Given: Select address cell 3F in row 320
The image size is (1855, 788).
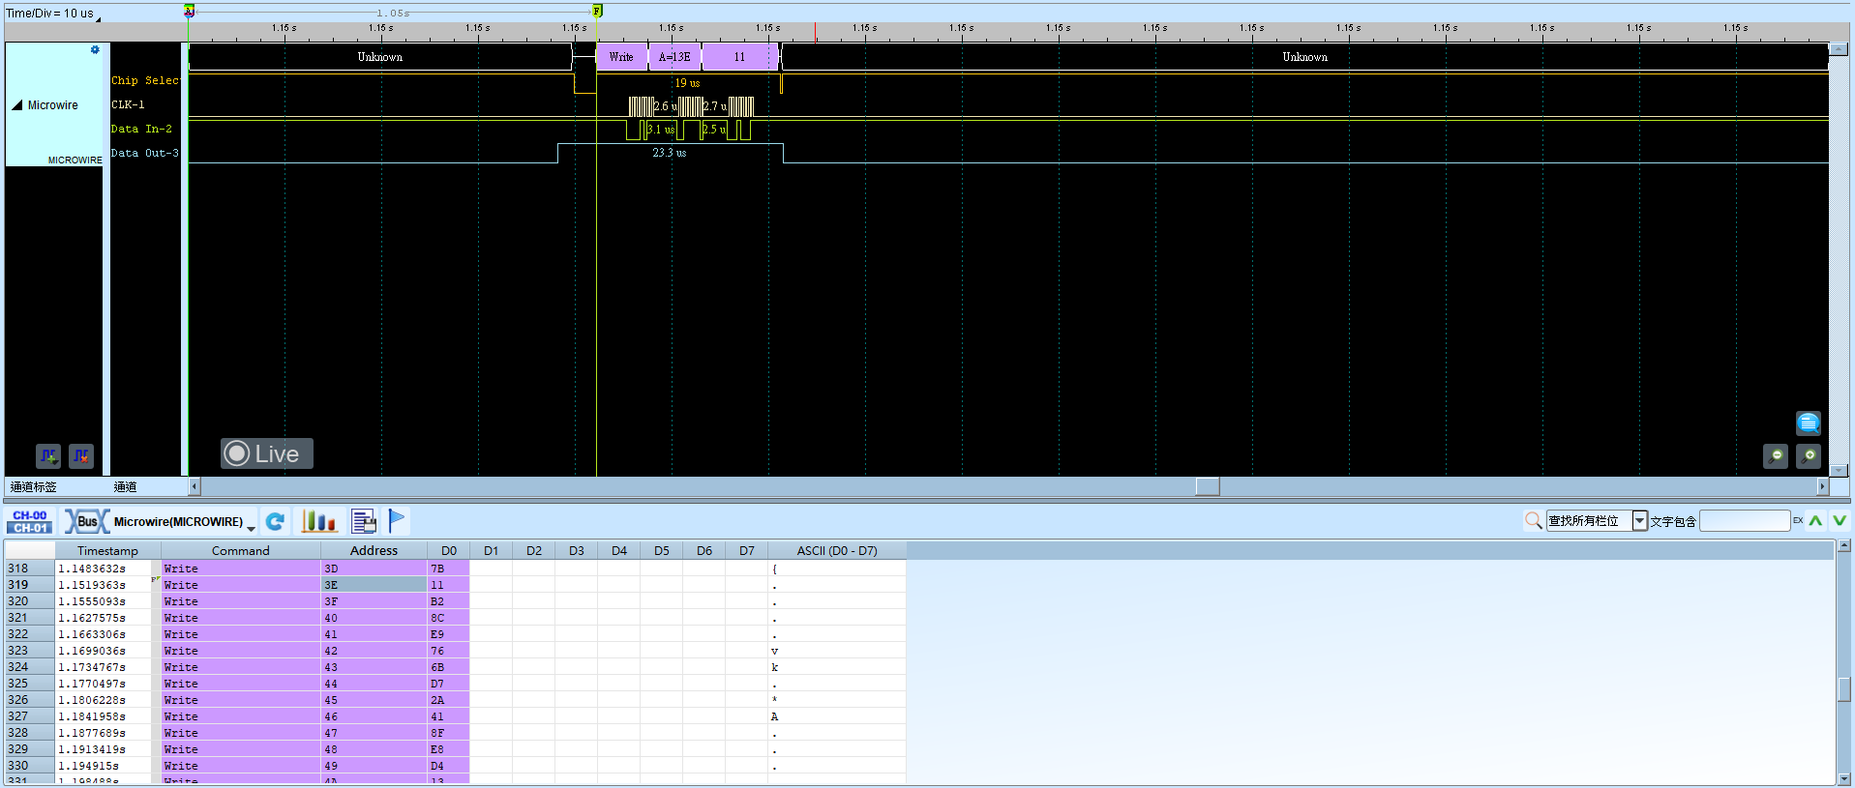Looking at the screenshot, I should (374, 601).
